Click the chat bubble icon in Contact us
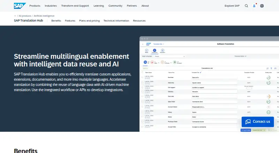279x153 pixels. 248,122
